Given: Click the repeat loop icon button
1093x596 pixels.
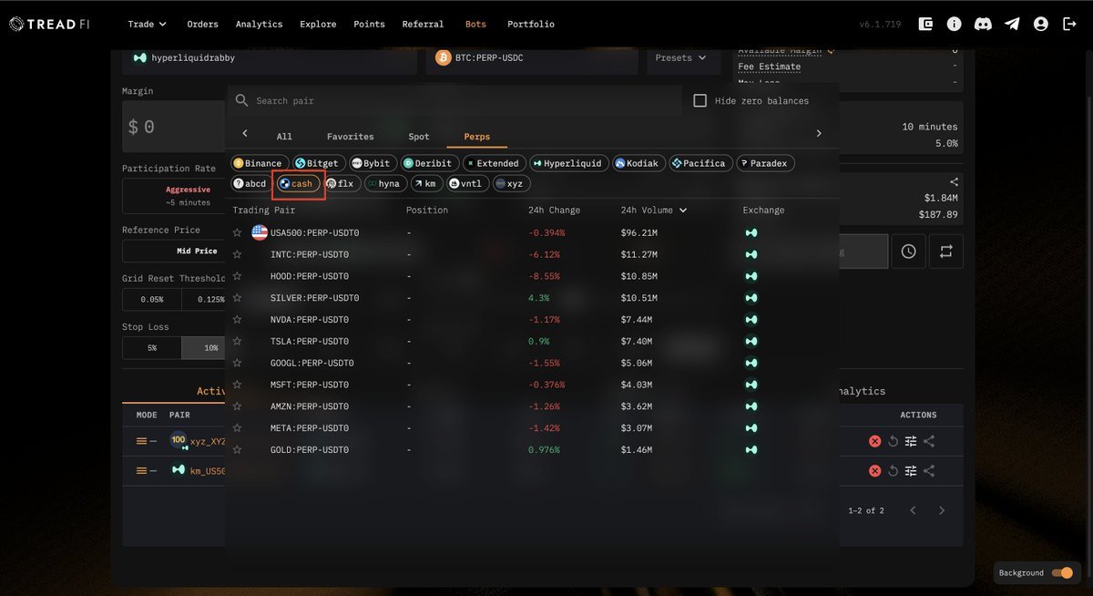Looking at the screenshot, I should (x=945, y=252).
